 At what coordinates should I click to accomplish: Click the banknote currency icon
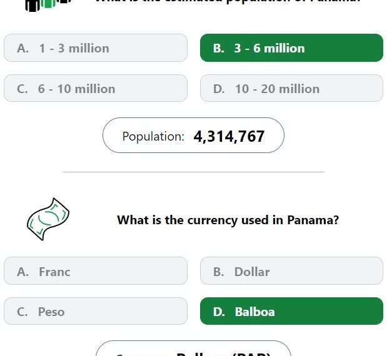(x=48, y=219)
